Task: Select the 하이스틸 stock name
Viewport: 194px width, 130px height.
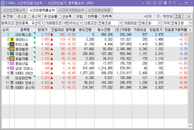Action: tap(22, 44)
